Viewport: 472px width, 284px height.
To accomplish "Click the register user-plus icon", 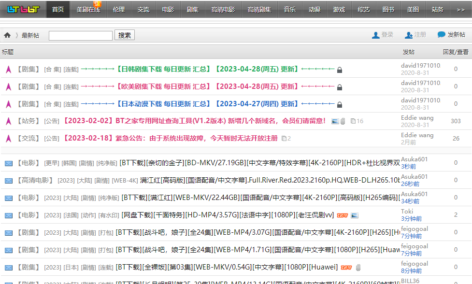I will click(409, 35).
